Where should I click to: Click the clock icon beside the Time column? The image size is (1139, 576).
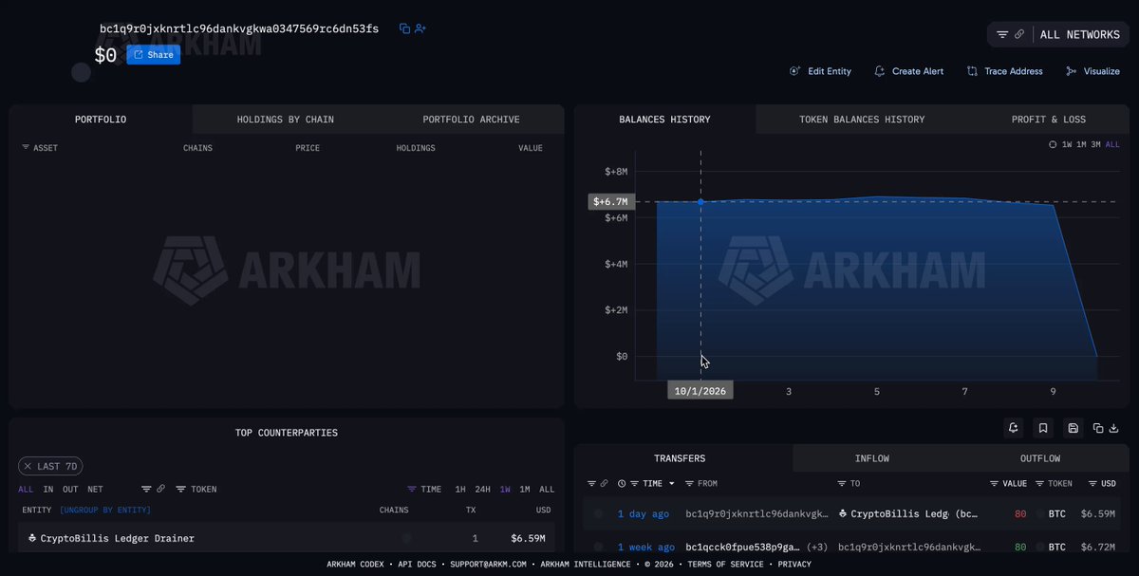(x=622, y=484)
